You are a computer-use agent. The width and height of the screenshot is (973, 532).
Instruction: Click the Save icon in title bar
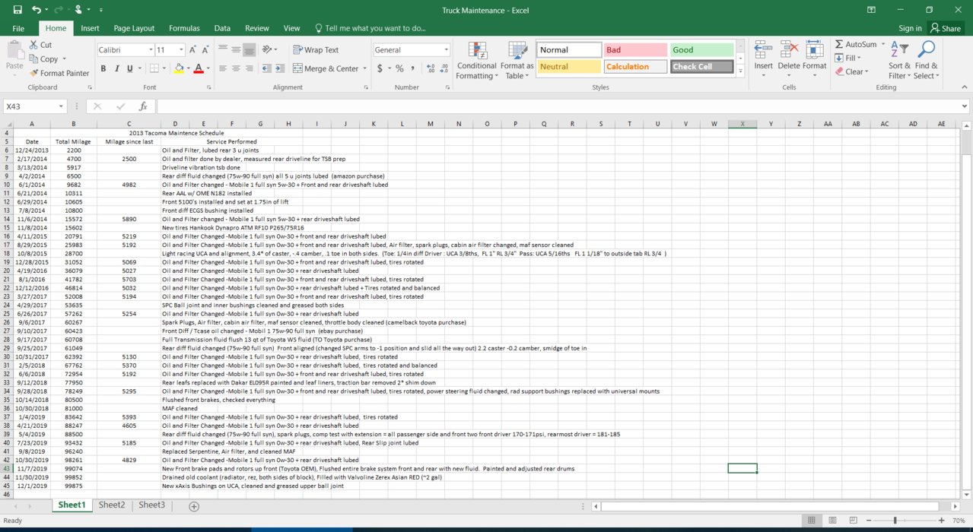coord(17,10)
